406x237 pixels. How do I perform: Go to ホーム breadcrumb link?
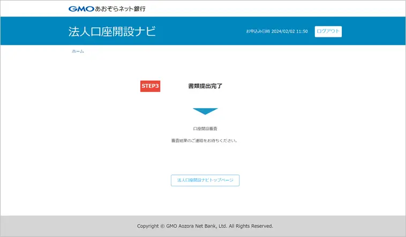coord(78,51)
